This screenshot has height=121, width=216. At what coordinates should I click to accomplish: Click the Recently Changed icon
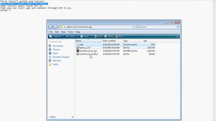click(x=50, y=57)
